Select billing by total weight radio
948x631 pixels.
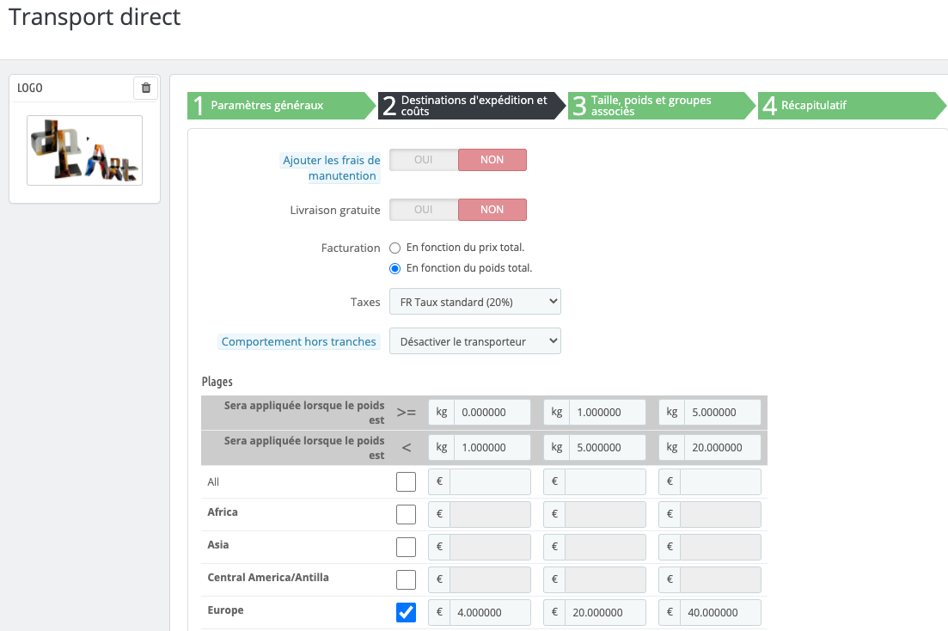pyautogui.click(x=395, y=268)
